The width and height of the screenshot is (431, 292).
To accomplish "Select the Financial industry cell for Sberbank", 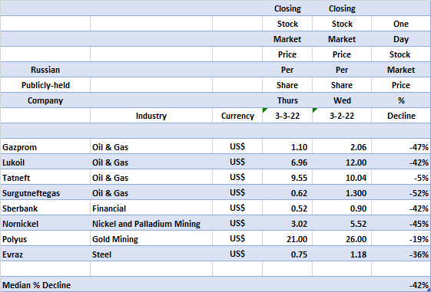I will [151, 208].
